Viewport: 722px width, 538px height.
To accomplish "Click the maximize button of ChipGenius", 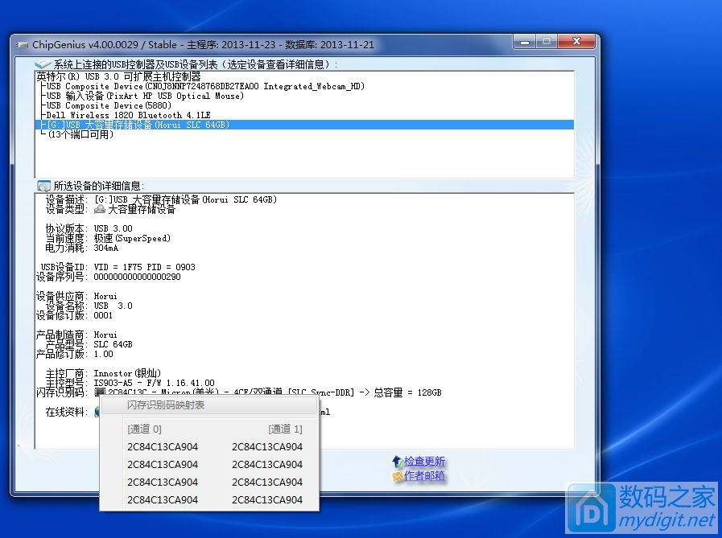I will tap(546, 42).
